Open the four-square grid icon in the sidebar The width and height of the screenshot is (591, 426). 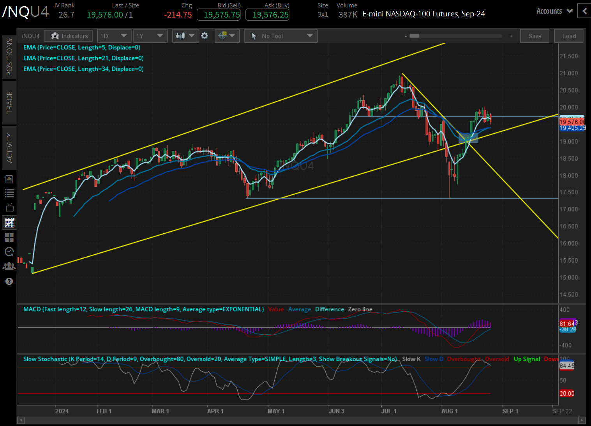[x=9, y=237]
